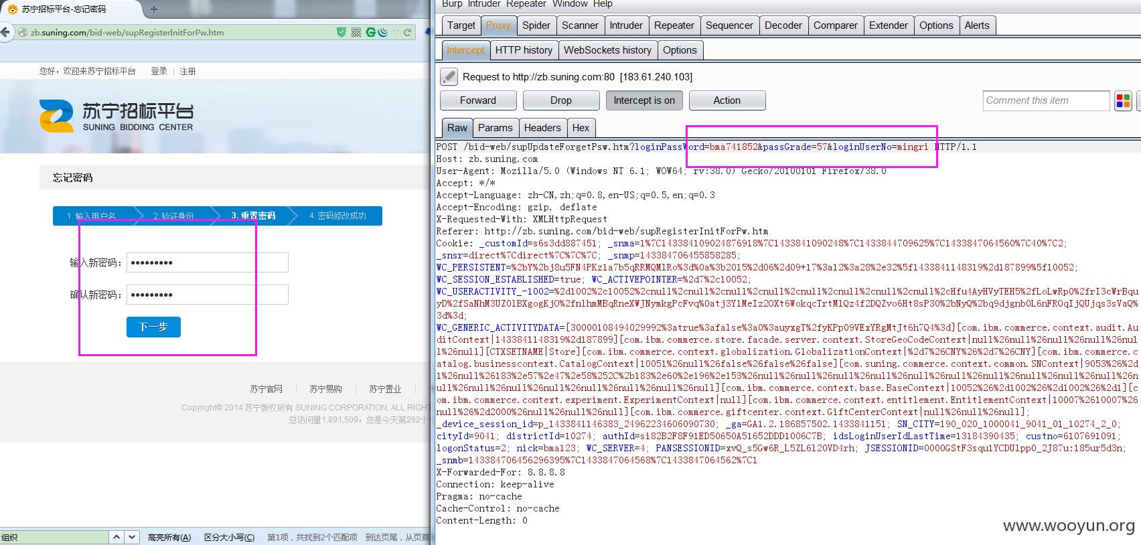Click the find bar search text field
The image size is (1141, 545).
click(54, 537)
